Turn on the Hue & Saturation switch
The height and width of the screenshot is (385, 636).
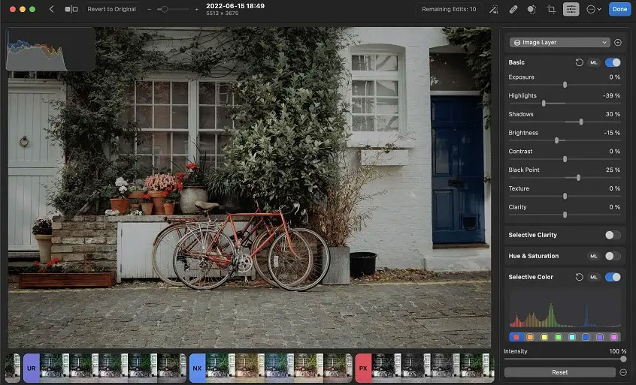tap(613, 256)
